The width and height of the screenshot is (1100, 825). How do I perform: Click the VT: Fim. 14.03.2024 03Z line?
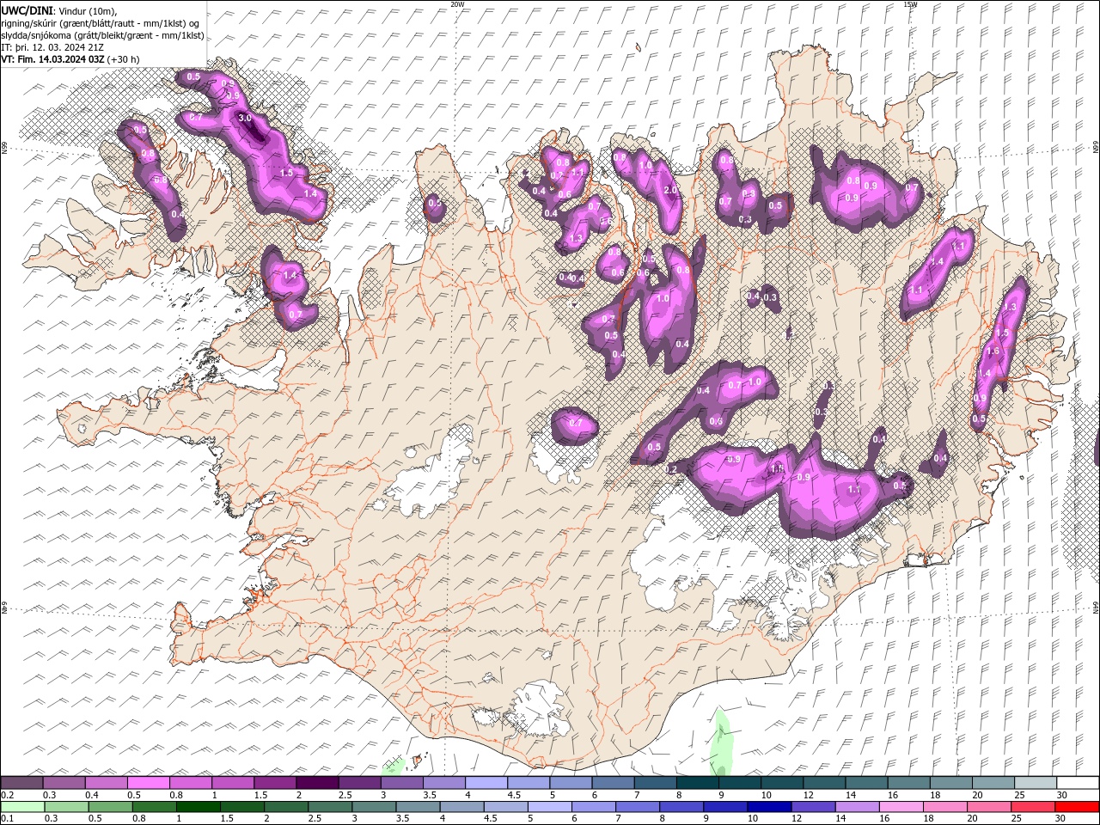(x=53, y=59)
